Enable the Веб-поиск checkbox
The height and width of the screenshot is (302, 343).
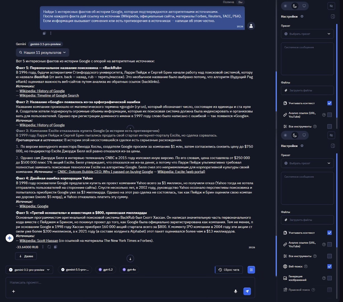330,266
